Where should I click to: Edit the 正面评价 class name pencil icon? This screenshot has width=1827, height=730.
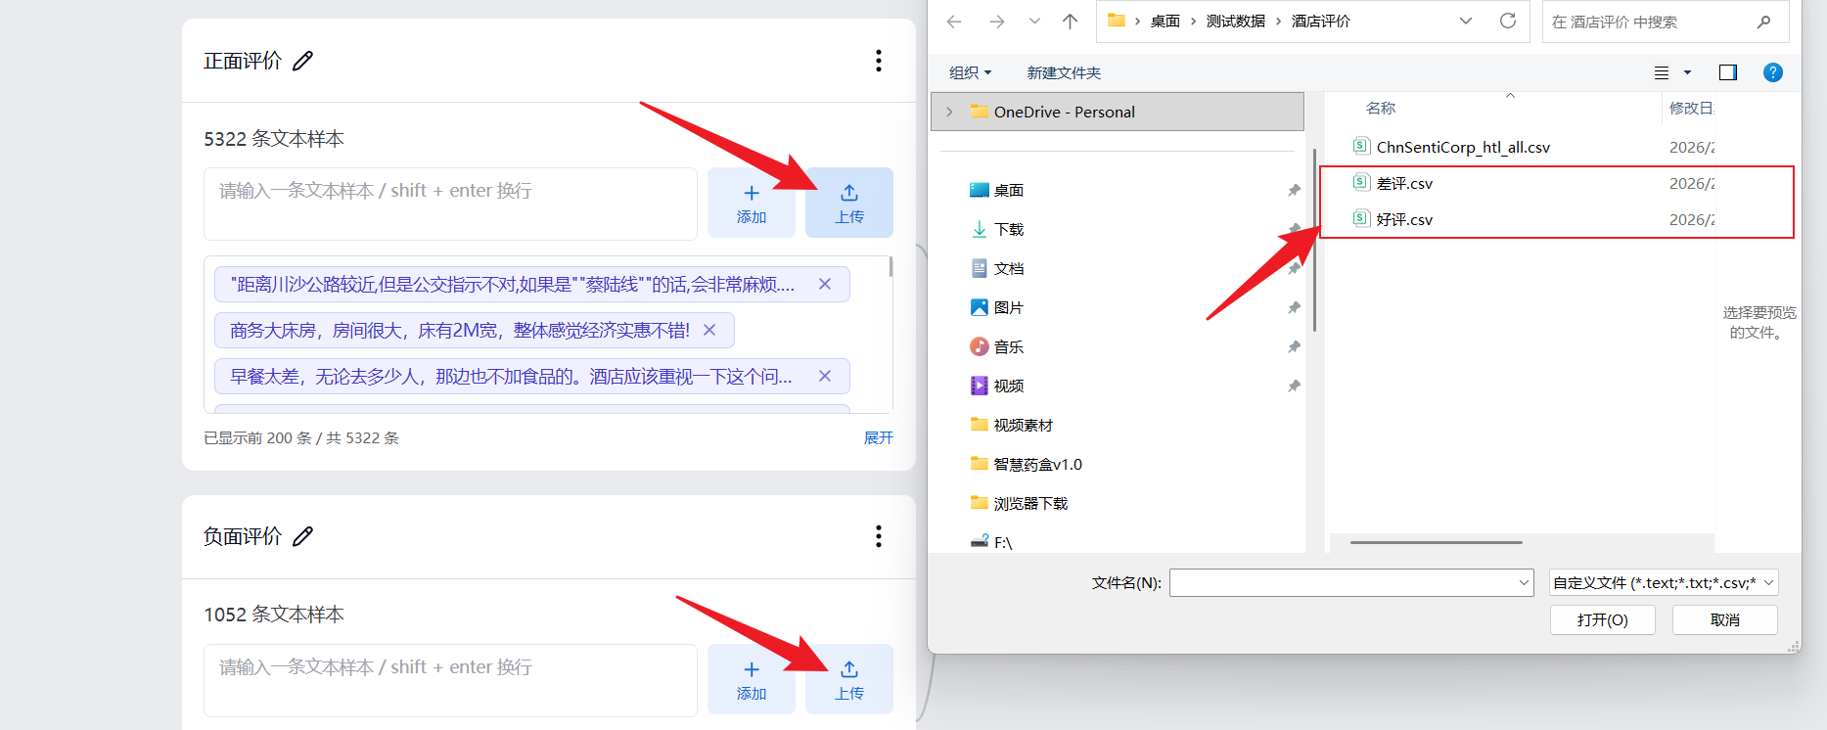303,61
